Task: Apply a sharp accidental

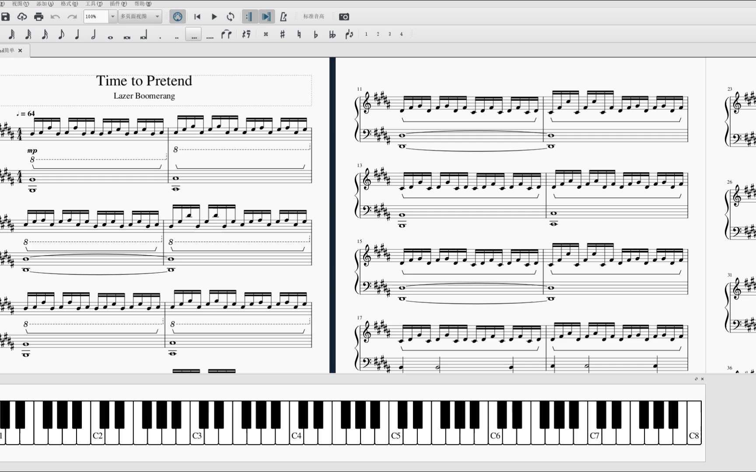Action: tap(283, 34)
